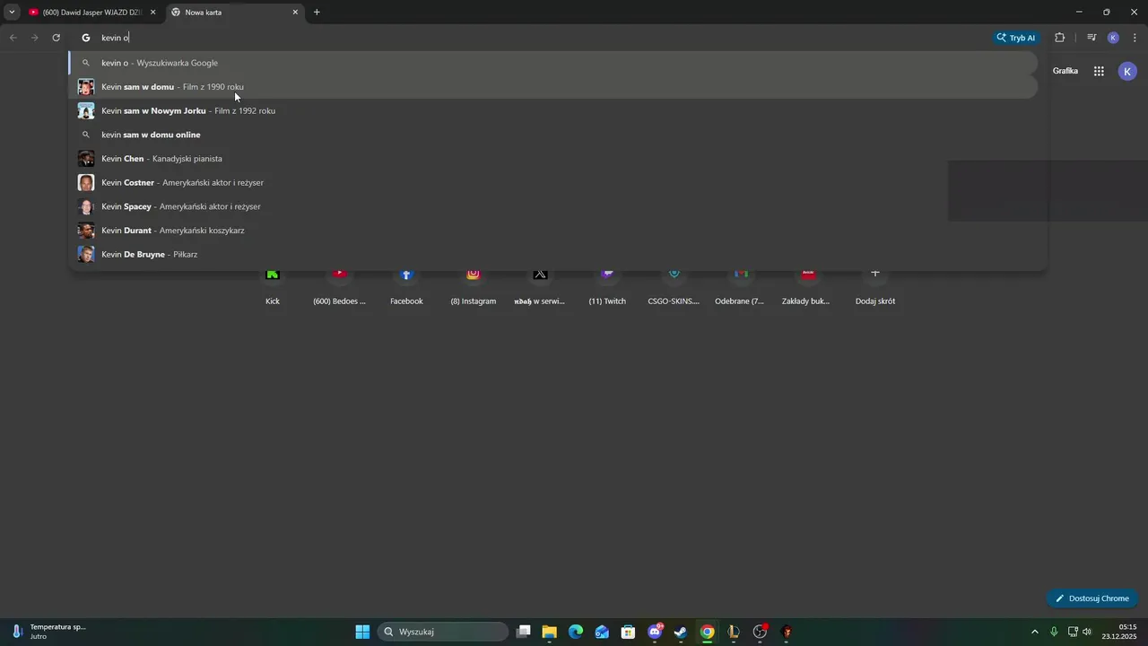
Task: Click the back navigation arrow
Action: click(x=13, y=38)
